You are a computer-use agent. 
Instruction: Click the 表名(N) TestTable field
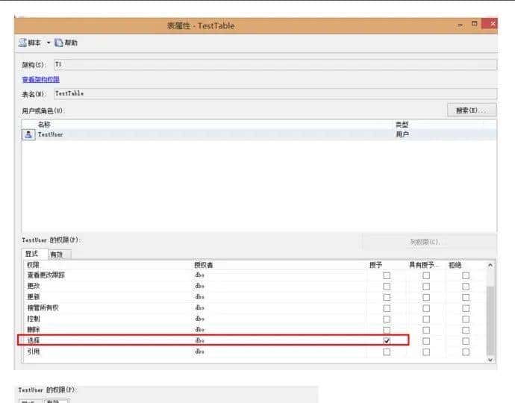point(275,93)
